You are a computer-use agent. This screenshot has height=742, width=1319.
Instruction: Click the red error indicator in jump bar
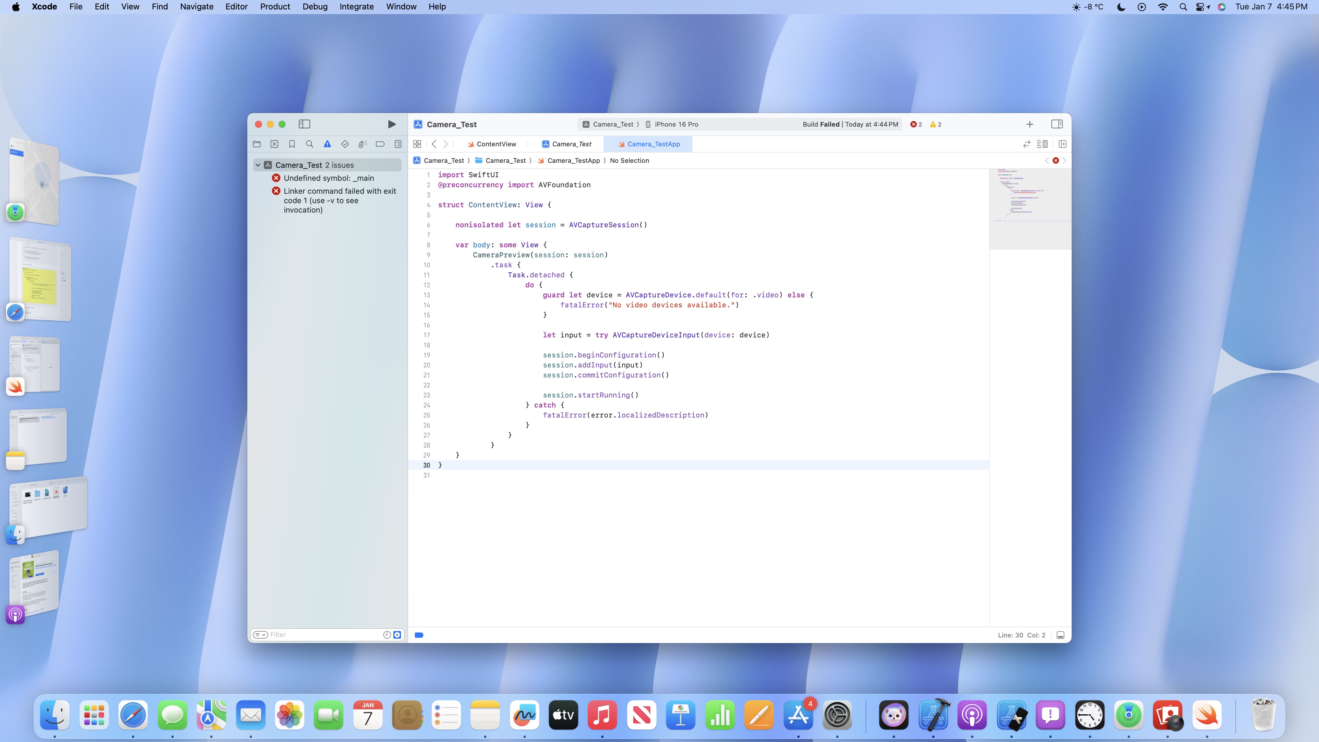coord(1055,160)
